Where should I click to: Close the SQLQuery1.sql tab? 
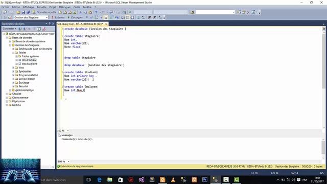click(106, 24)
